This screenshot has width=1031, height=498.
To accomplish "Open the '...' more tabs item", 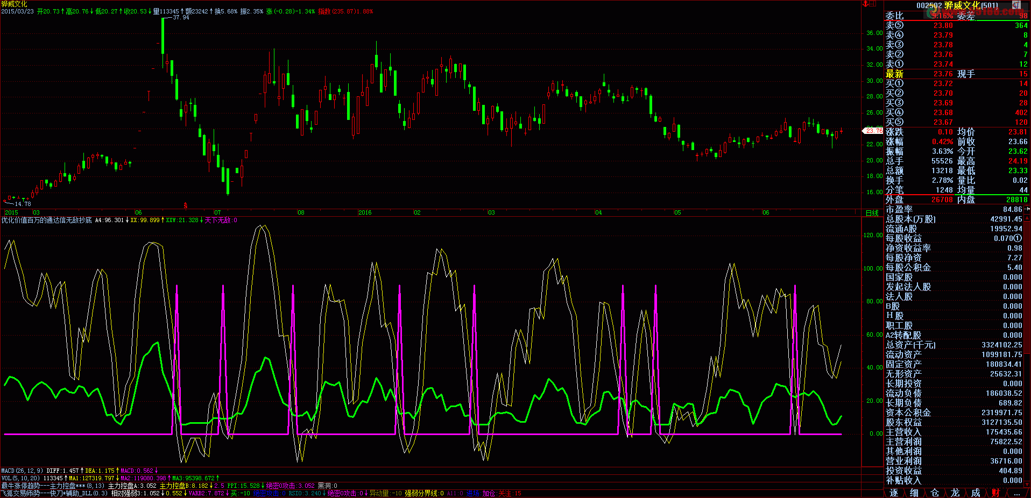I will click(x=1016, y=493).
